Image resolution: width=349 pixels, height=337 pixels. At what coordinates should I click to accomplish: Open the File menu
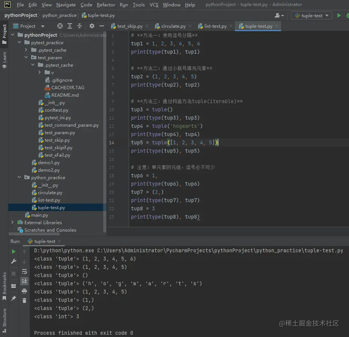point(20,4)
